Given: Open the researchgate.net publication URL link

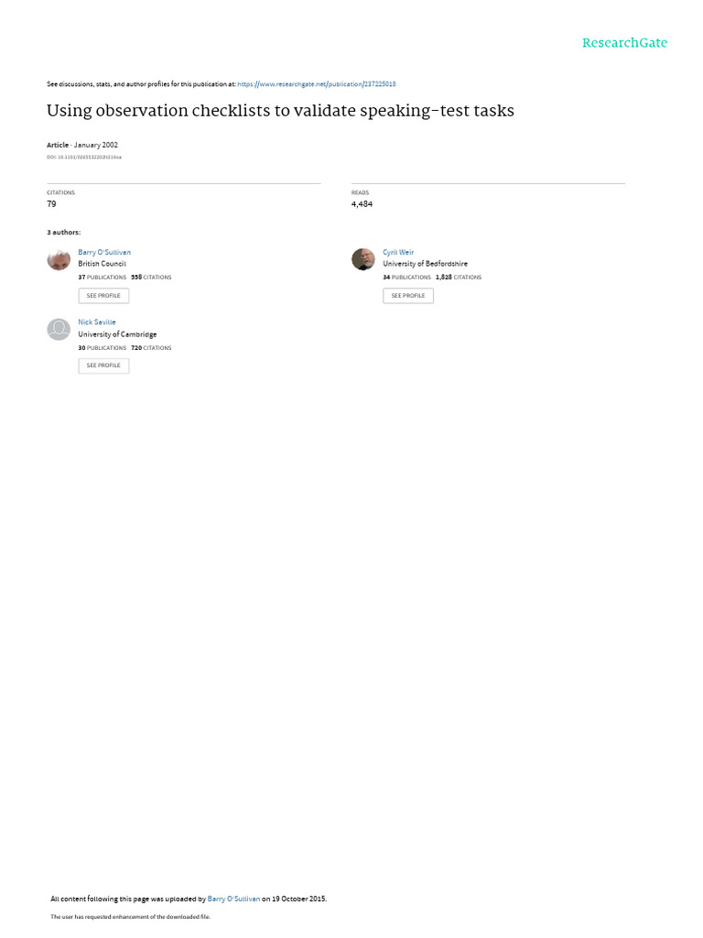Looking at the screenshot, I should coord(316,84).
